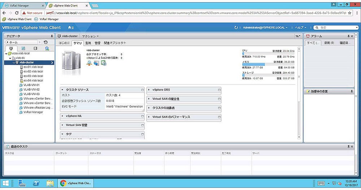Open the VxRail Manager bookmark
The width and height of the screenshot is (361, 190).
pyautogui.click(x=46, y=19)
